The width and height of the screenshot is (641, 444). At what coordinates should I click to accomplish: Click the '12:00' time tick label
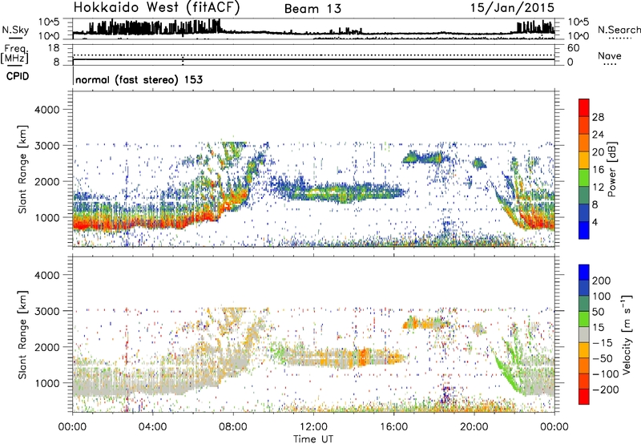(x=313, y=427)
